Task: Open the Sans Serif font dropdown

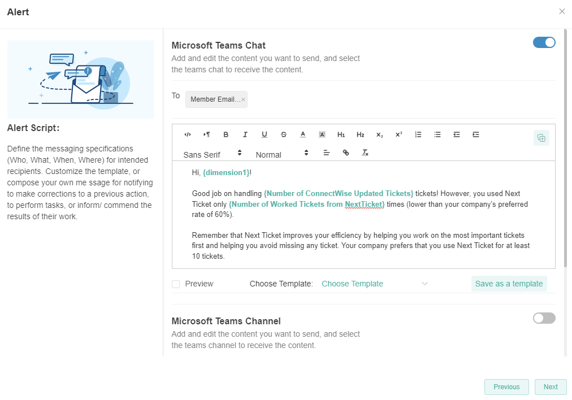Action: [x=213, y=154]
